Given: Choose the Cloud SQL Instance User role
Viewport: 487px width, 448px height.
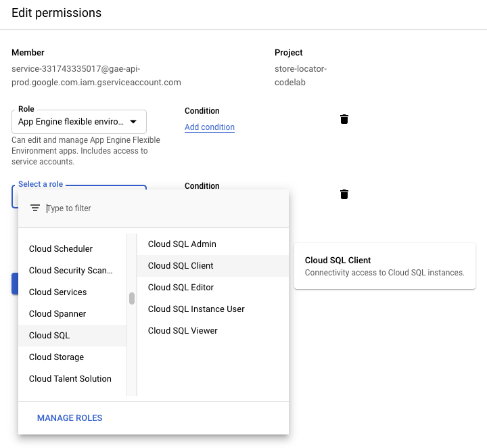Looking at the screenshot, I should coord(196,309).
